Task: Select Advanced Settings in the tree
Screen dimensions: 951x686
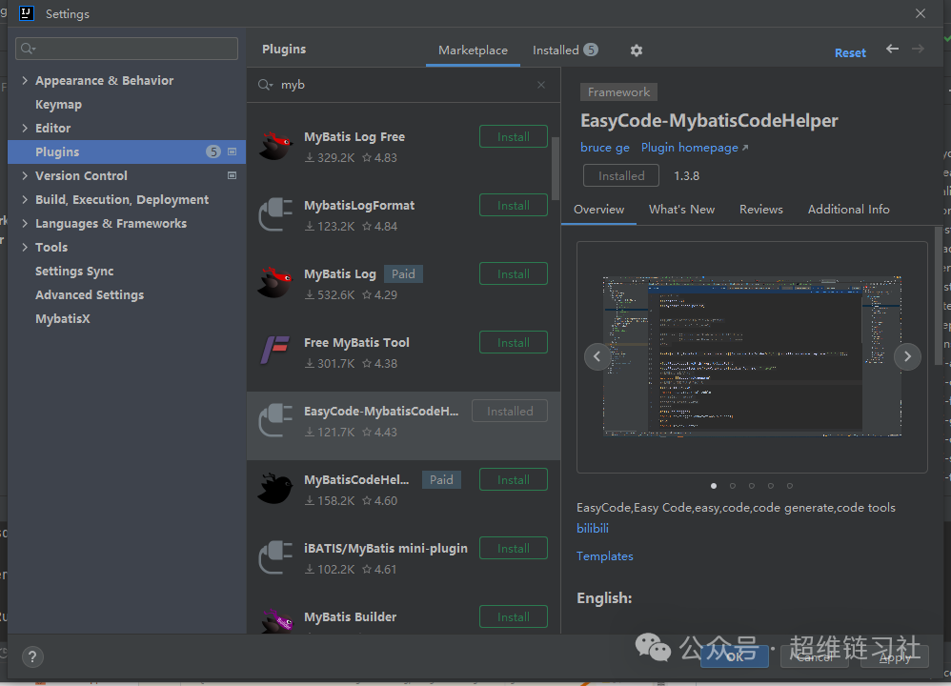Action: tap(90, 294)
